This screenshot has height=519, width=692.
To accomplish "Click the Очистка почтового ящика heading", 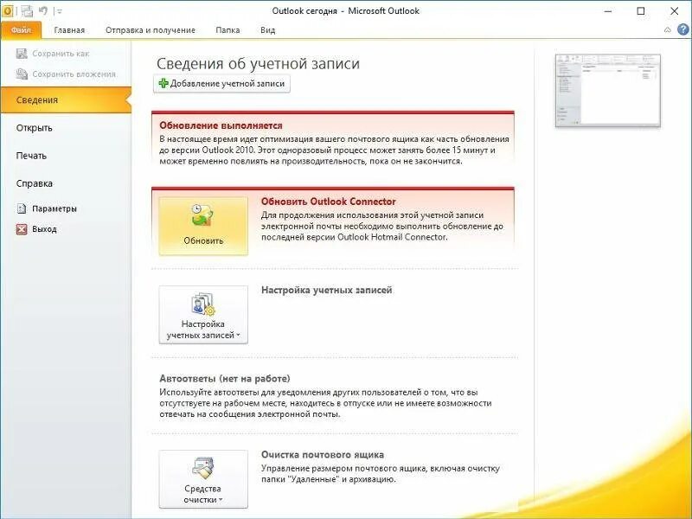I will point(323,455).
